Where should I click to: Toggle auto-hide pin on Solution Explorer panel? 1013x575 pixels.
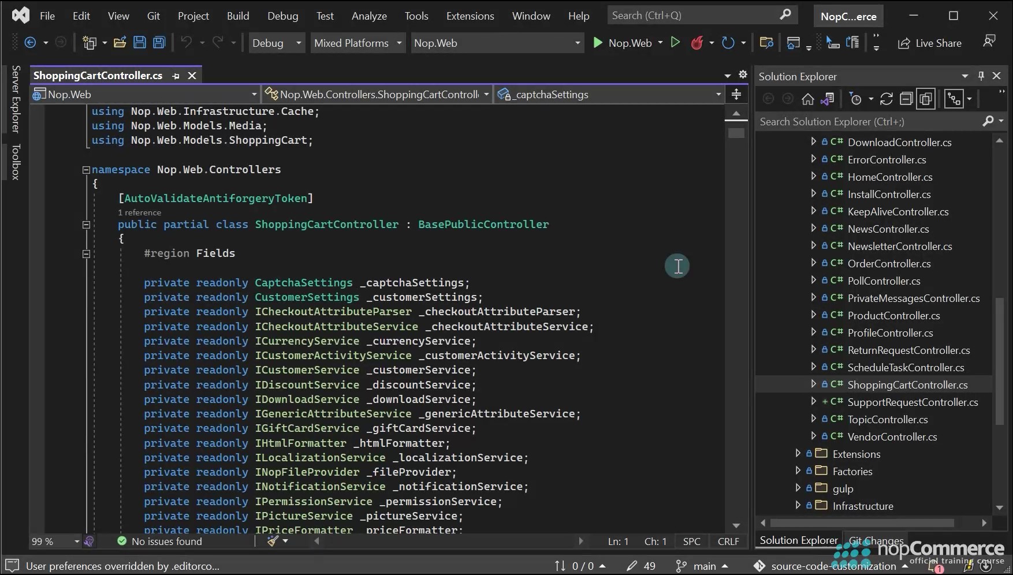pos(981,76)
